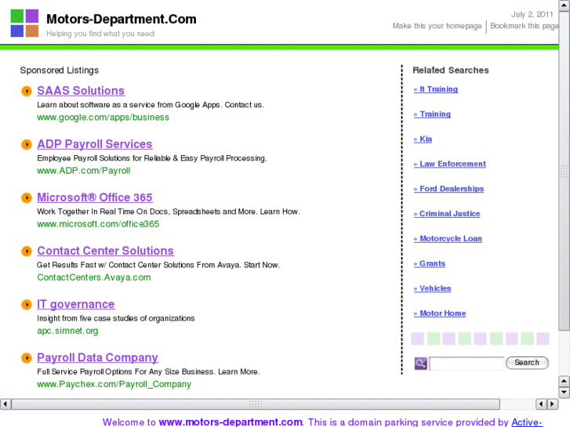Click the www.microsoft.com/office365 URL
The image size is (570, 427).
pos(98,224)
